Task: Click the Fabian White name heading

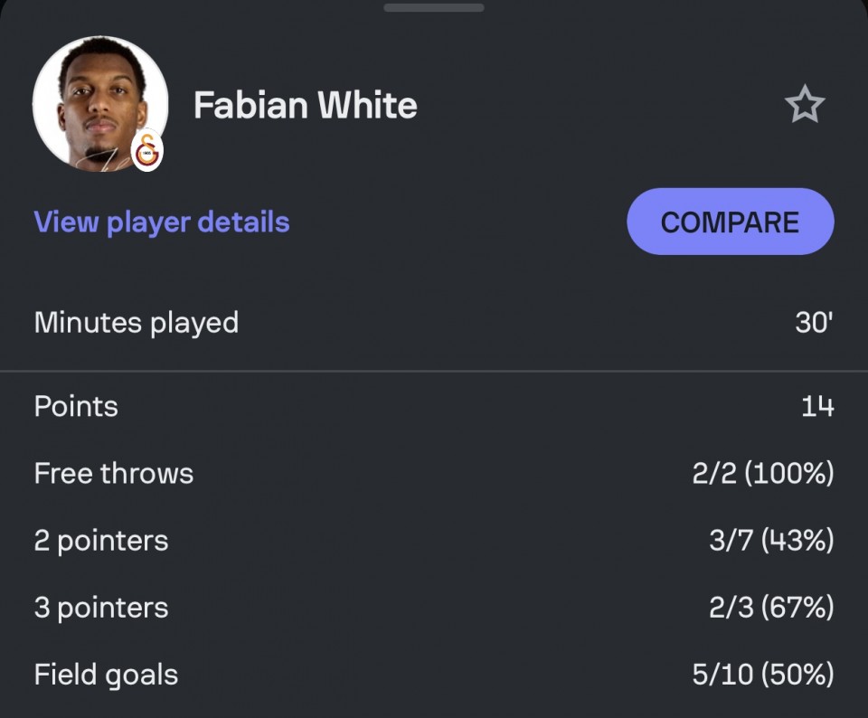Action: pos(306,106)
